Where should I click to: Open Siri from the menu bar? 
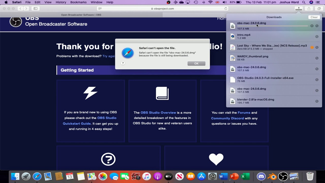(312, 2)
